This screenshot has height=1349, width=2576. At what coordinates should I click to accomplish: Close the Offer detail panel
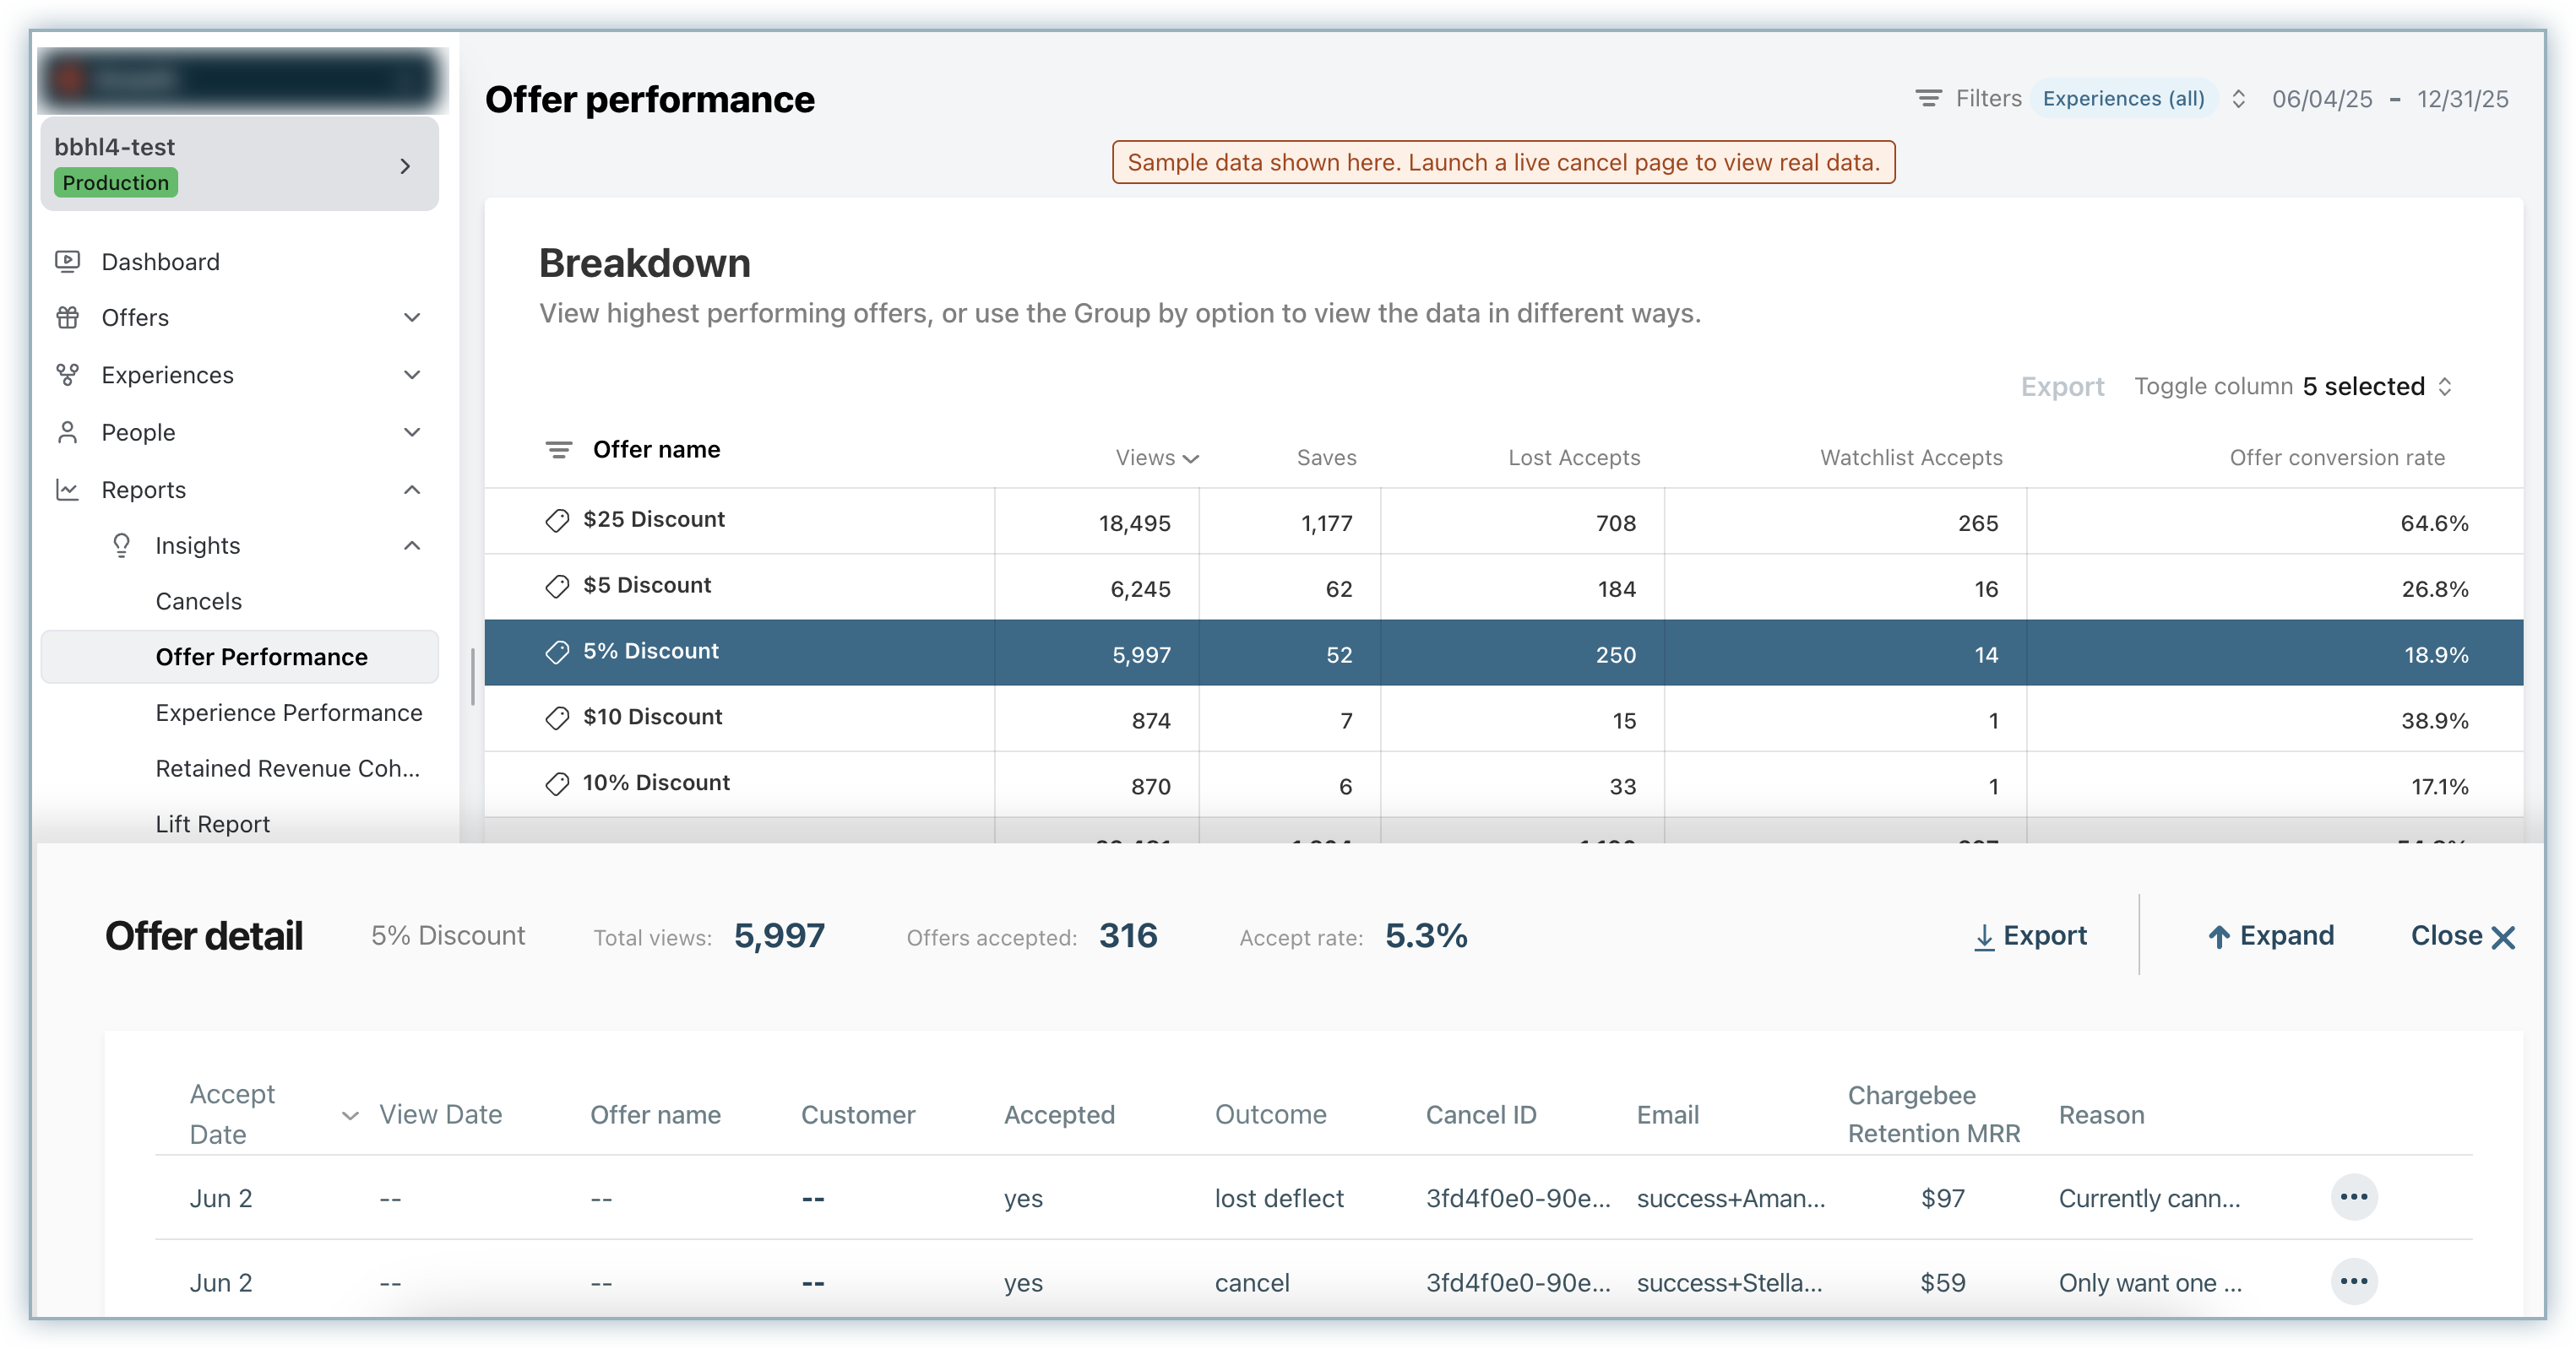click(2461, 936)
